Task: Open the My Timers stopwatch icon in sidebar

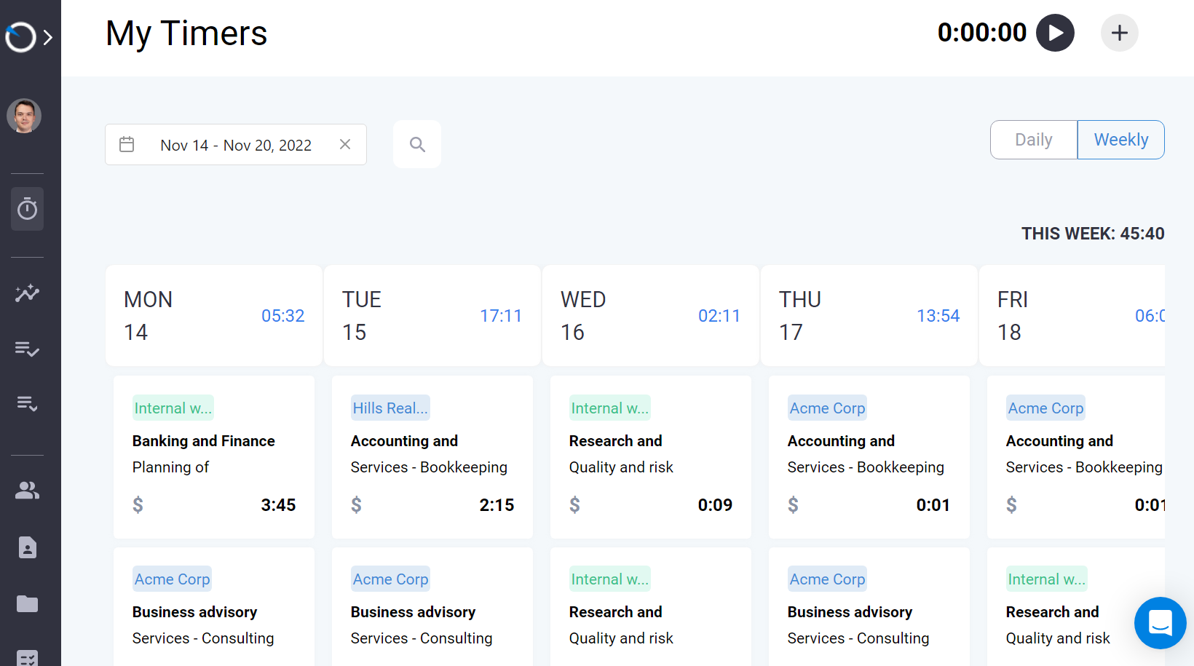Action: (27, 209)
